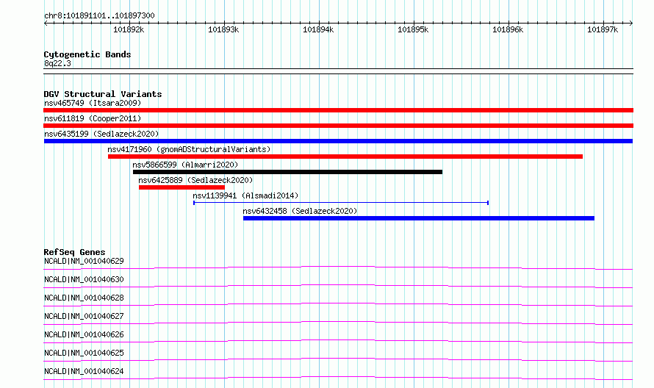The image size is (654, 388).
Task: Select transcript NCALD|NM_001040627 label
Action: pyautogui.click(x=84, y=316)
